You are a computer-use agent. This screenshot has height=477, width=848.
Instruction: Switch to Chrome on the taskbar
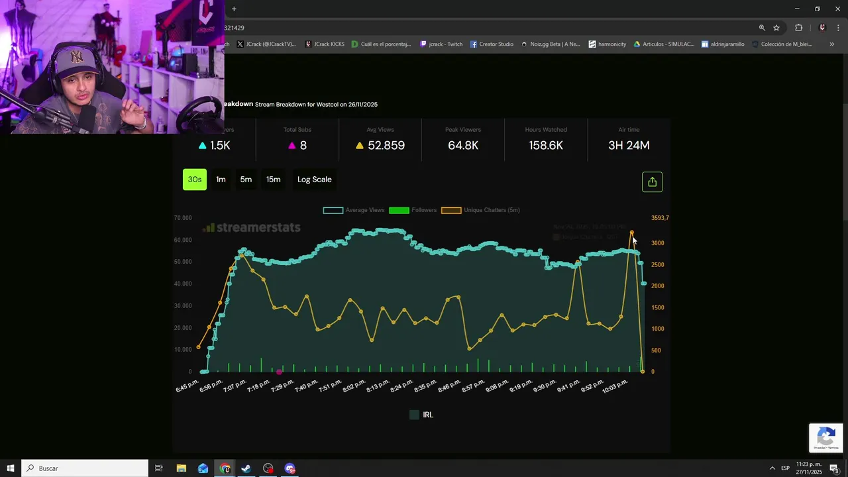[x=225, y=468]
